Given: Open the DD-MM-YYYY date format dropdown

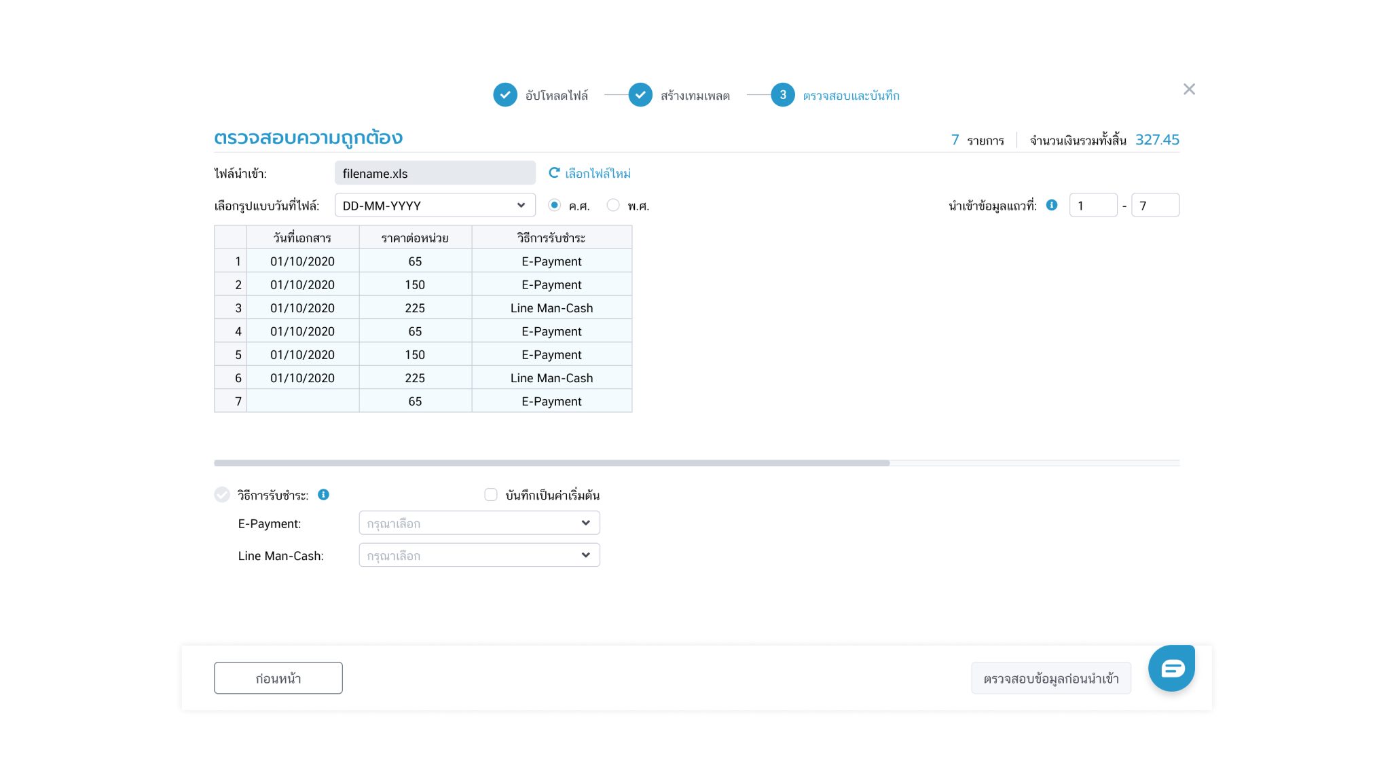Looking at the screenshot, I should coord(435,205).
